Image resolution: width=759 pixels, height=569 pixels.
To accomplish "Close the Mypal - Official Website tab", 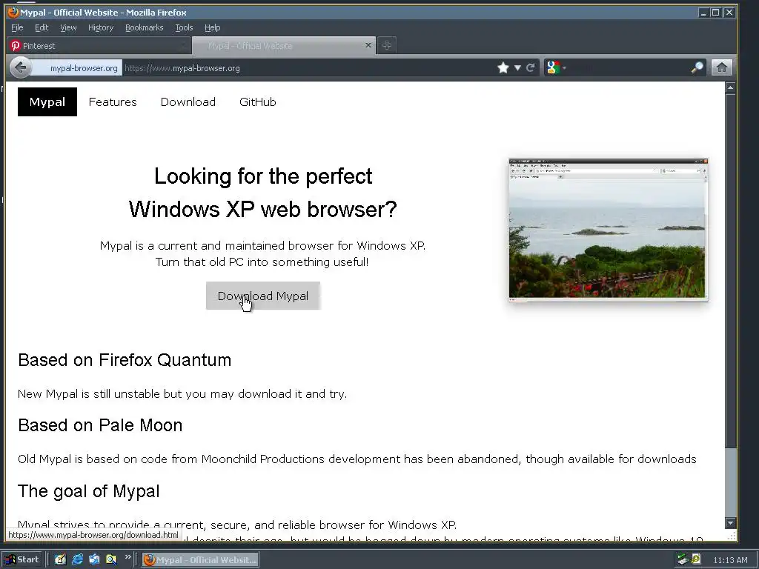I will click(368, 45).
